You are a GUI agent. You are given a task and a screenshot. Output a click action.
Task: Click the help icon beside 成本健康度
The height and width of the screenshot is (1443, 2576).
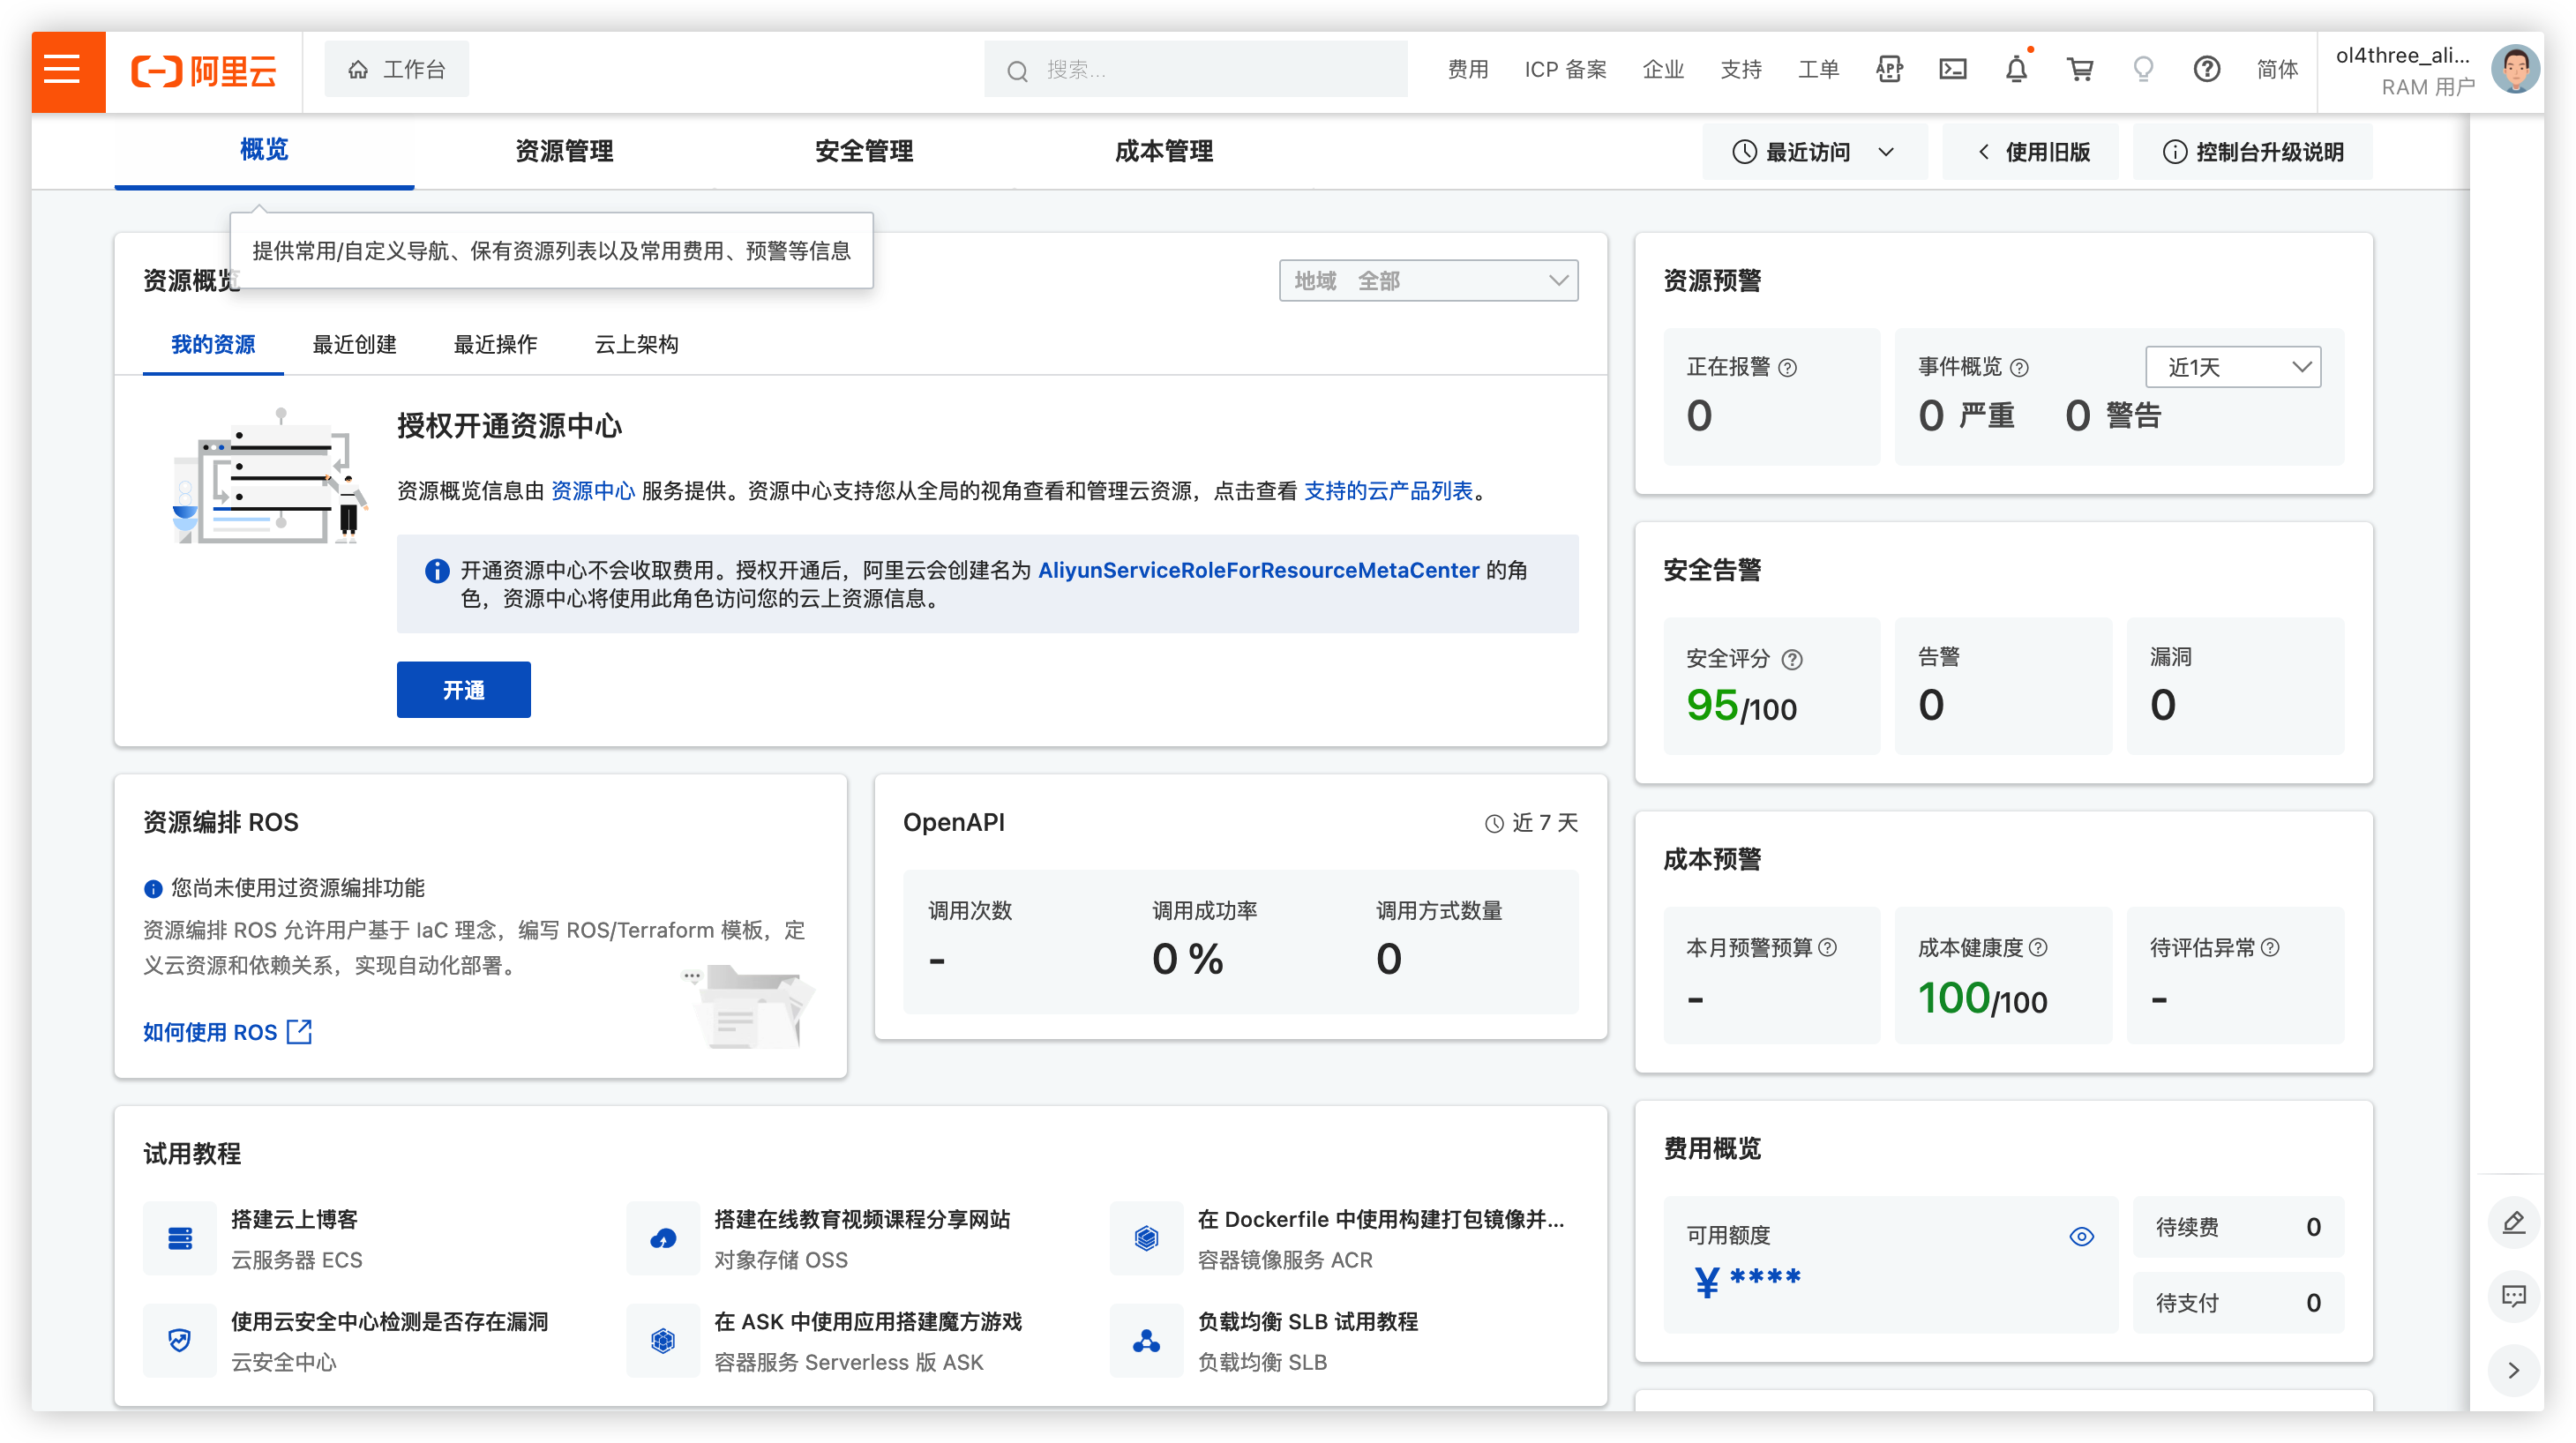tap(2037, 947)
